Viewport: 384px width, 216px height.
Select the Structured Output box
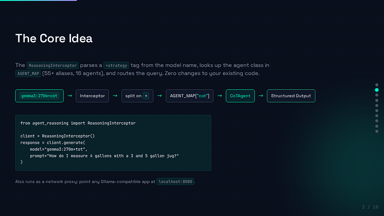291,96
